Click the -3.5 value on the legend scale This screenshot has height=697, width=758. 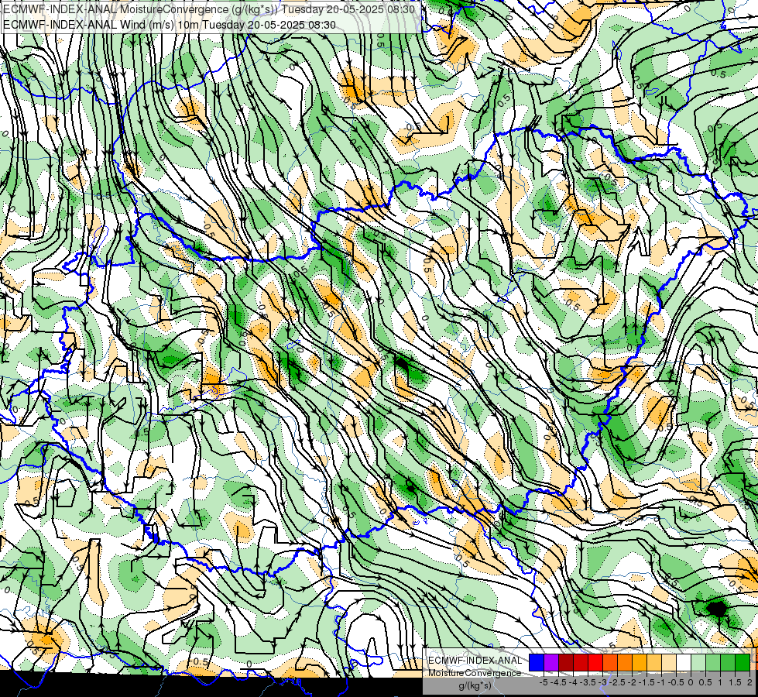coord(588,682)
